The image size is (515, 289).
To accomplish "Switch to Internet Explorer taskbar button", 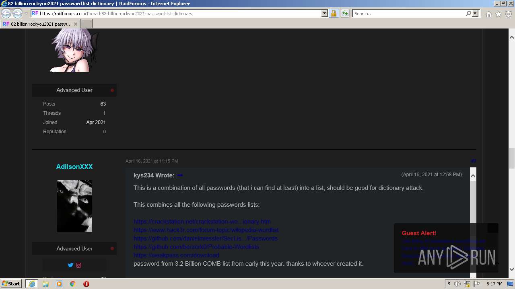I will click(31, 284).
